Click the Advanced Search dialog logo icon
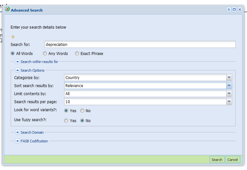247x170 pixels. pos(7,10)
